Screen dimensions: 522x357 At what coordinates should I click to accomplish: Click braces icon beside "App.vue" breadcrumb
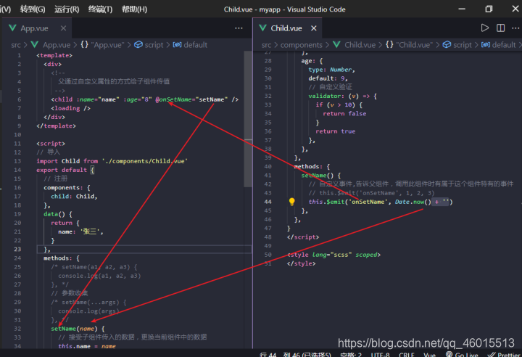[84, 44]
